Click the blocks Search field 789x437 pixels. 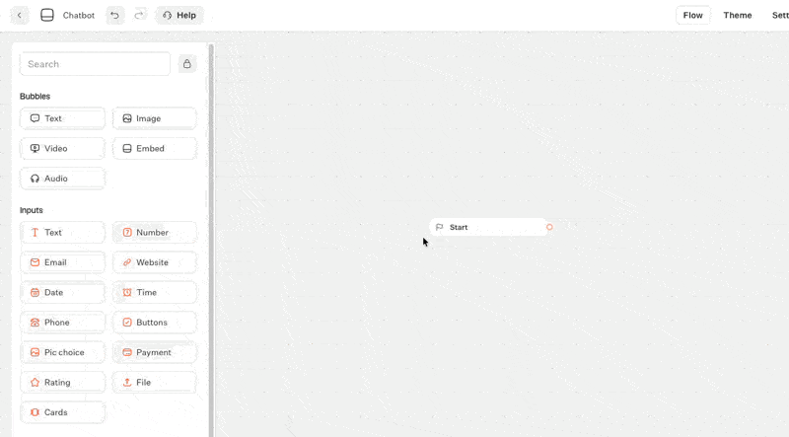click(95, 64)
